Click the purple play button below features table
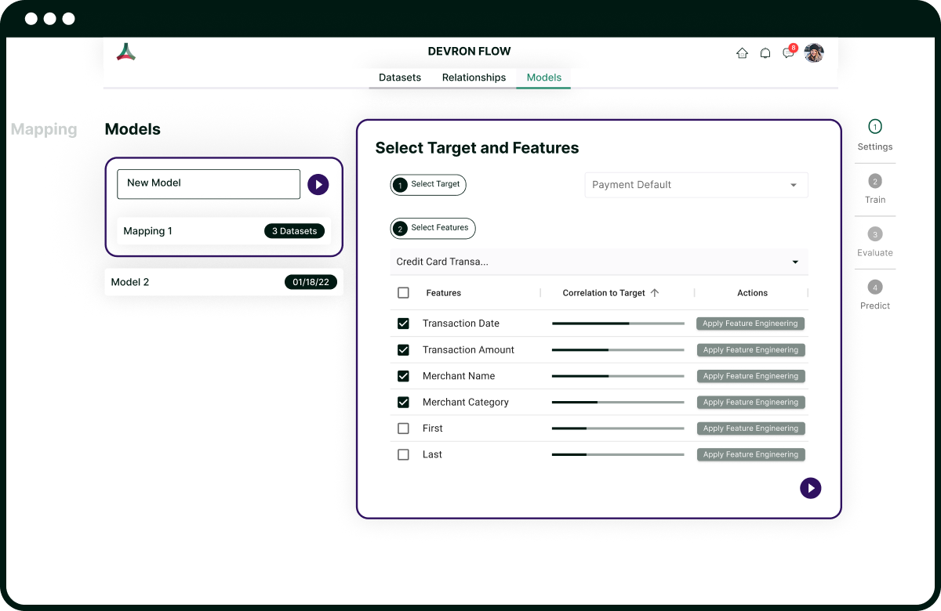 [811, 488]
